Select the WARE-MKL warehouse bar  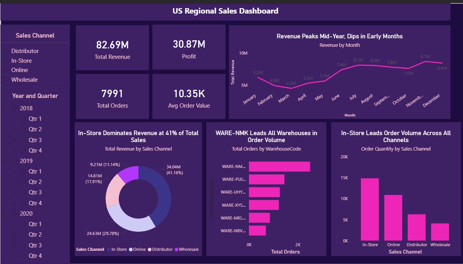pyautogui.click(x=259, y=218)
